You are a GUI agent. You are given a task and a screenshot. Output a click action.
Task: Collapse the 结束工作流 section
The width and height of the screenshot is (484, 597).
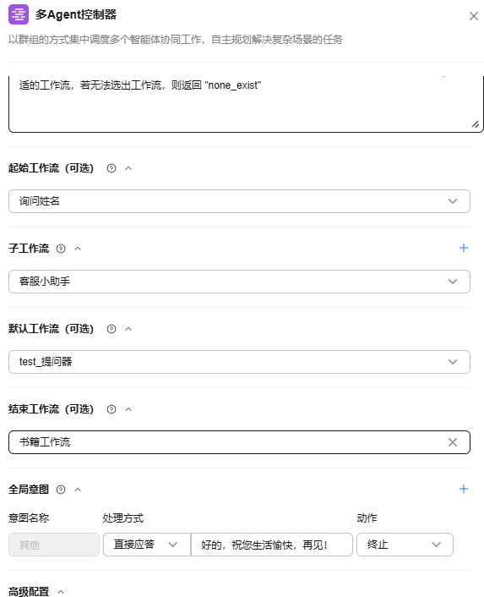pos(128,409)
